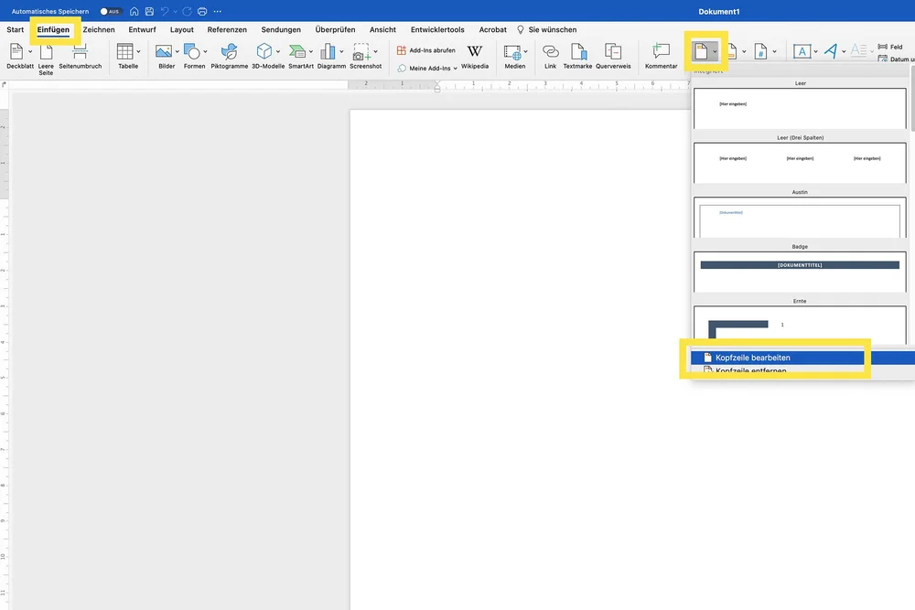915x610 pixels.
Task: Expand the Diagramm dropdown arrow
Action: tap(342, 52)
